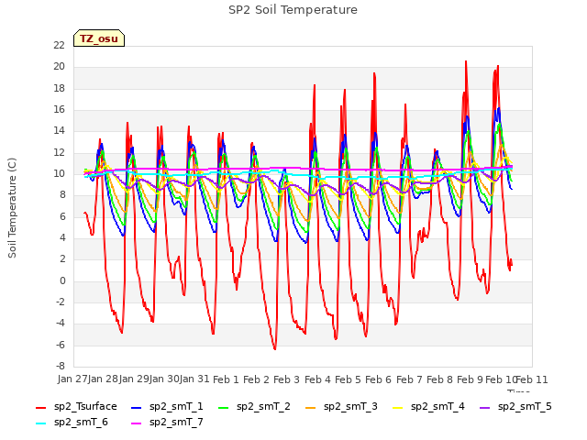Click the Feb 2 x-axis tick label
This screenshot has width=587, height=440.
[x=256, y=379]
